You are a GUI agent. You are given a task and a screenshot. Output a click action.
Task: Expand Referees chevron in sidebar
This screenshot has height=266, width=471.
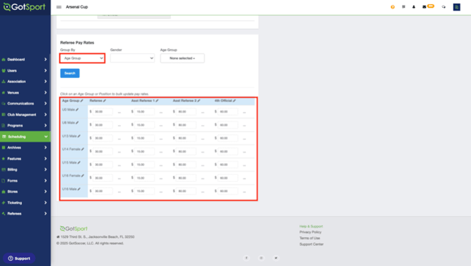46,214
